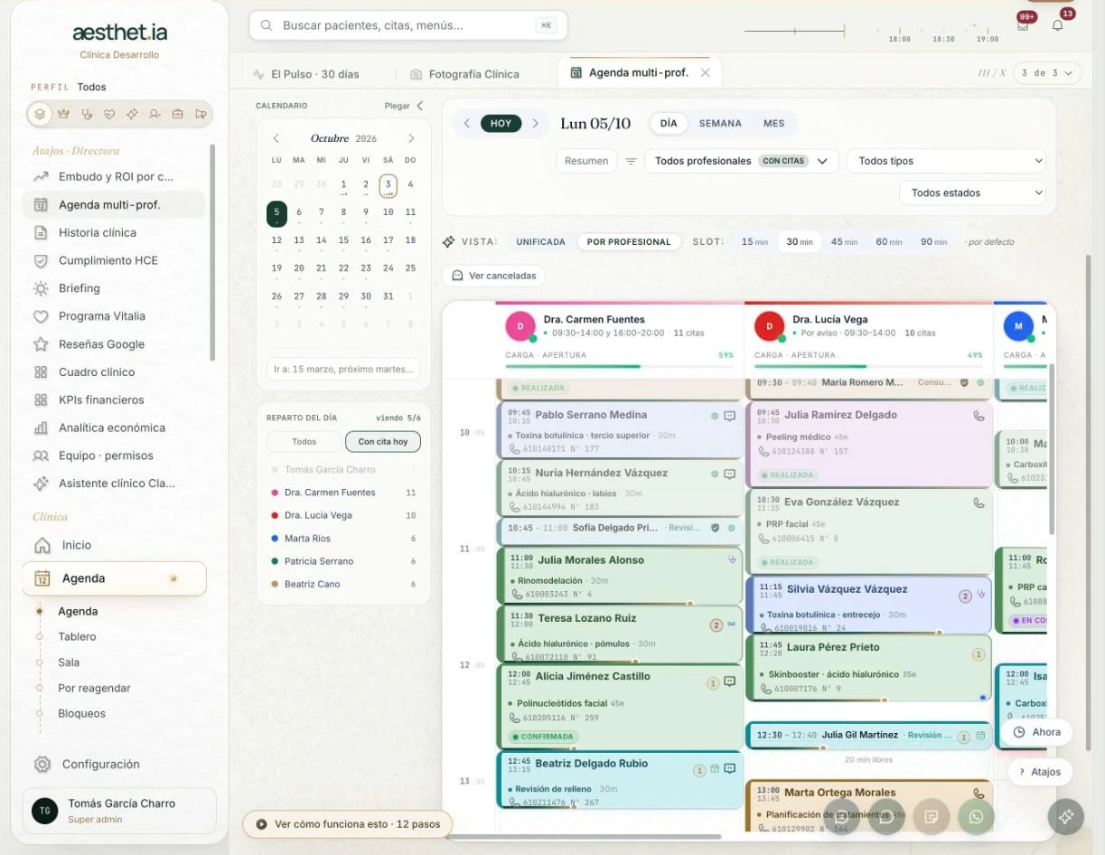
Task: Open notifications bell with 13 badge
Action: pyautogui.click(x=1057, y=25)
